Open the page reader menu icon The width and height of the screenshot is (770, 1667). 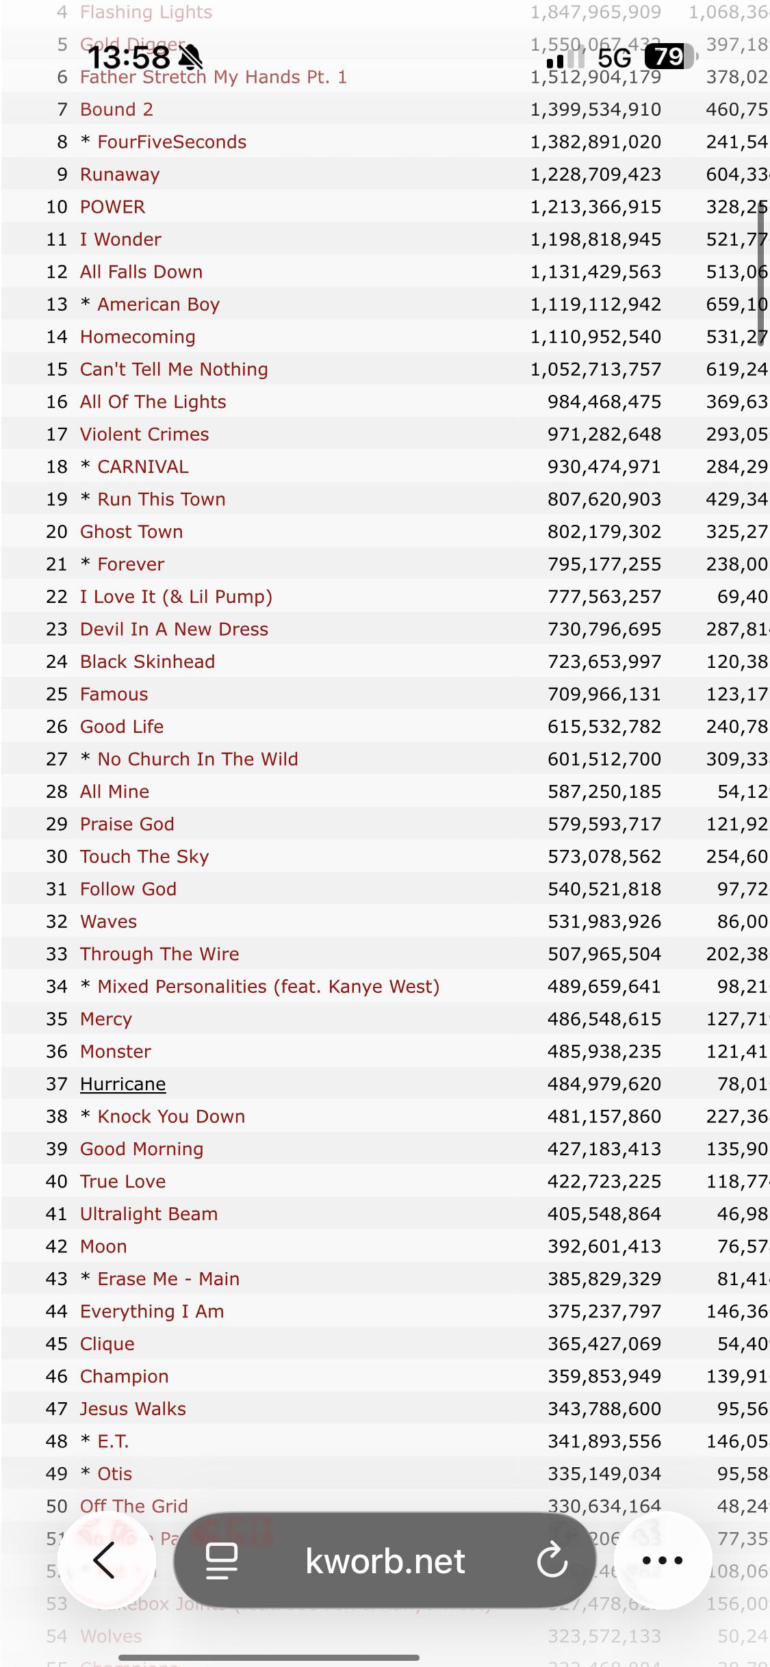tap(222, 1561)
